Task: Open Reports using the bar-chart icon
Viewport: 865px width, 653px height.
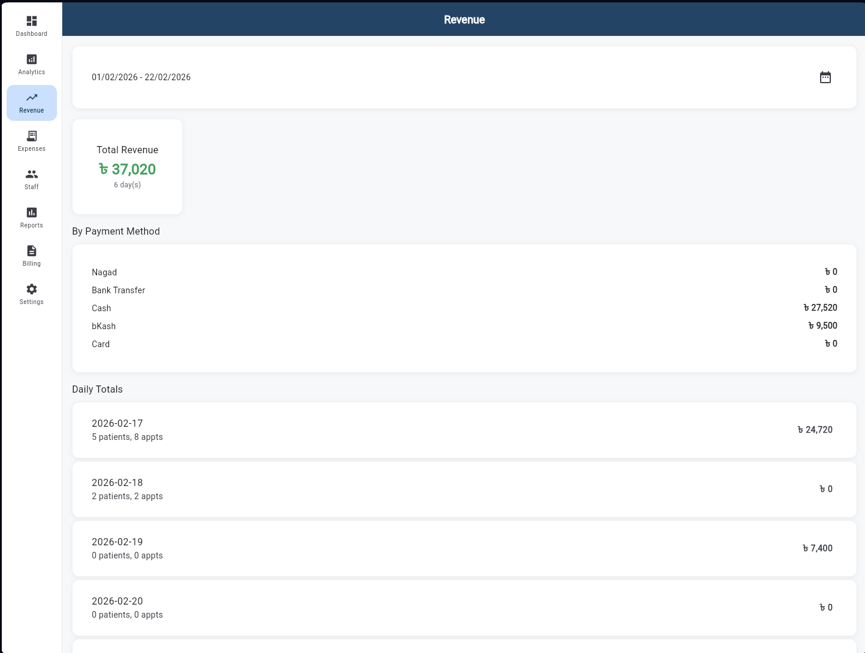Action: point(31,212)
